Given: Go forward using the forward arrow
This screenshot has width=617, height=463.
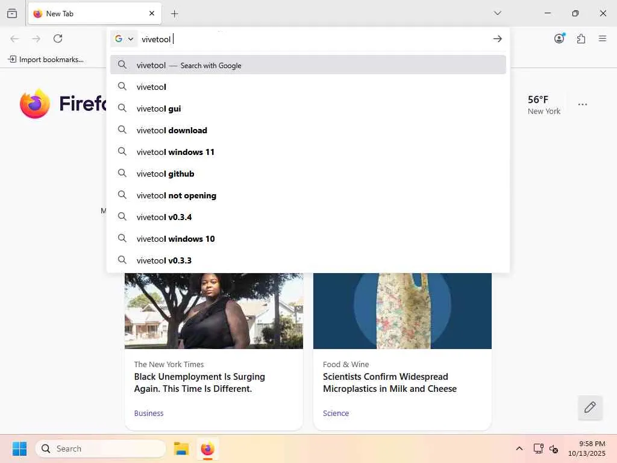Looking at the screenshot, I should pos(36,39).
